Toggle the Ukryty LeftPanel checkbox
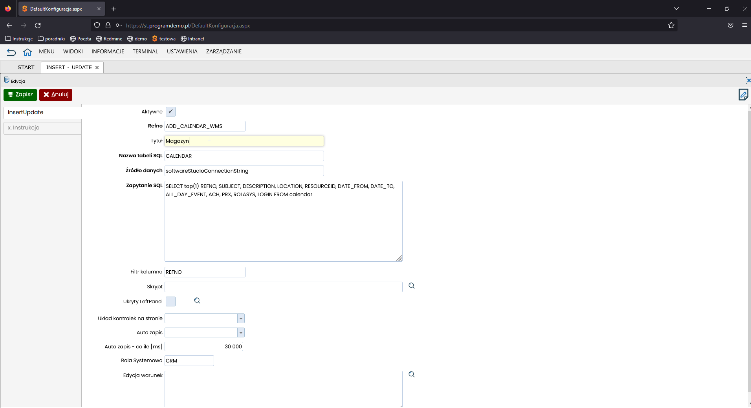The height and width of the screenshot is (408, 751). pyautogui.click(x=170, y=302)
